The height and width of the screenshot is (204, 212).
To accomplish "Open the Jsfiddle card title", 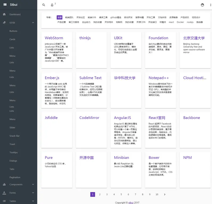I will [x=51, y=118].
